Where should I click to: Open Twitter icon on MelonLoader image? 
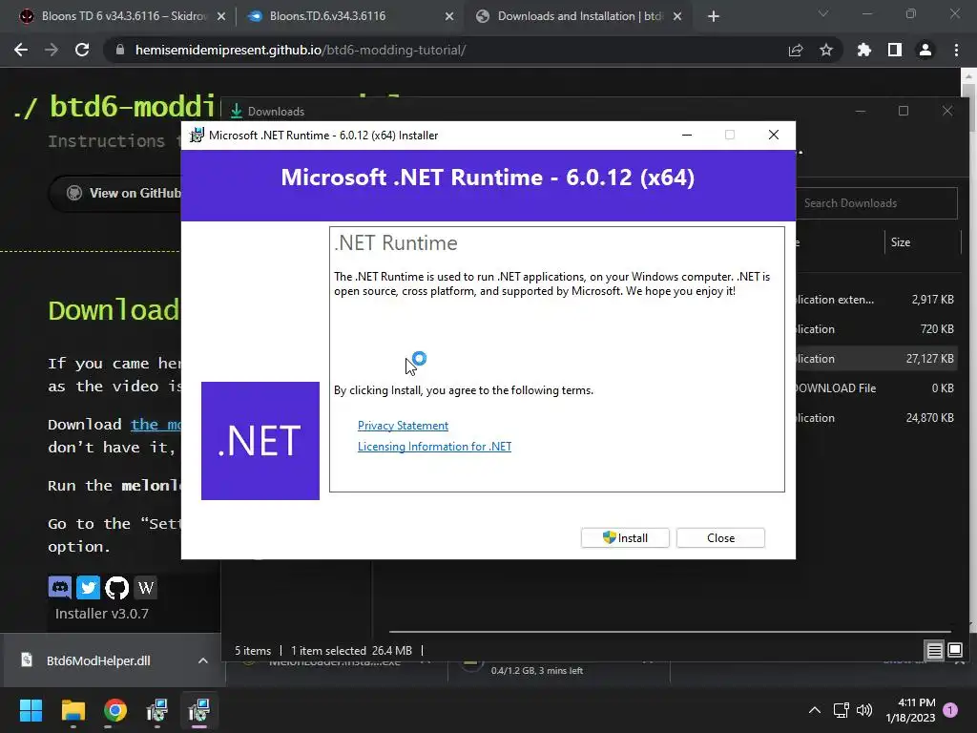click(88, 587)
